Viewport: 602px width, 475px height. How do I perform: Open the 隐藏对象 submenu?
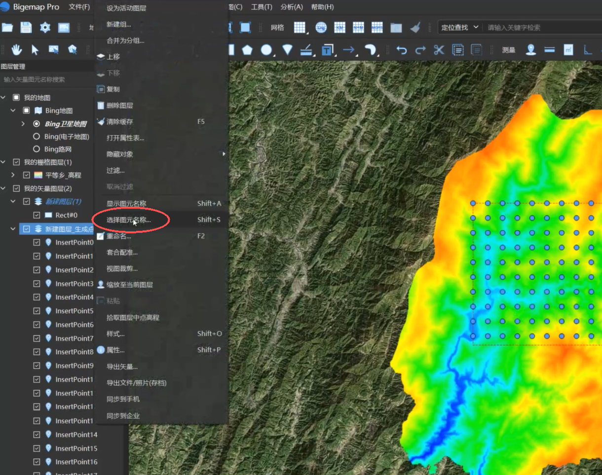[x=161, y=154]
